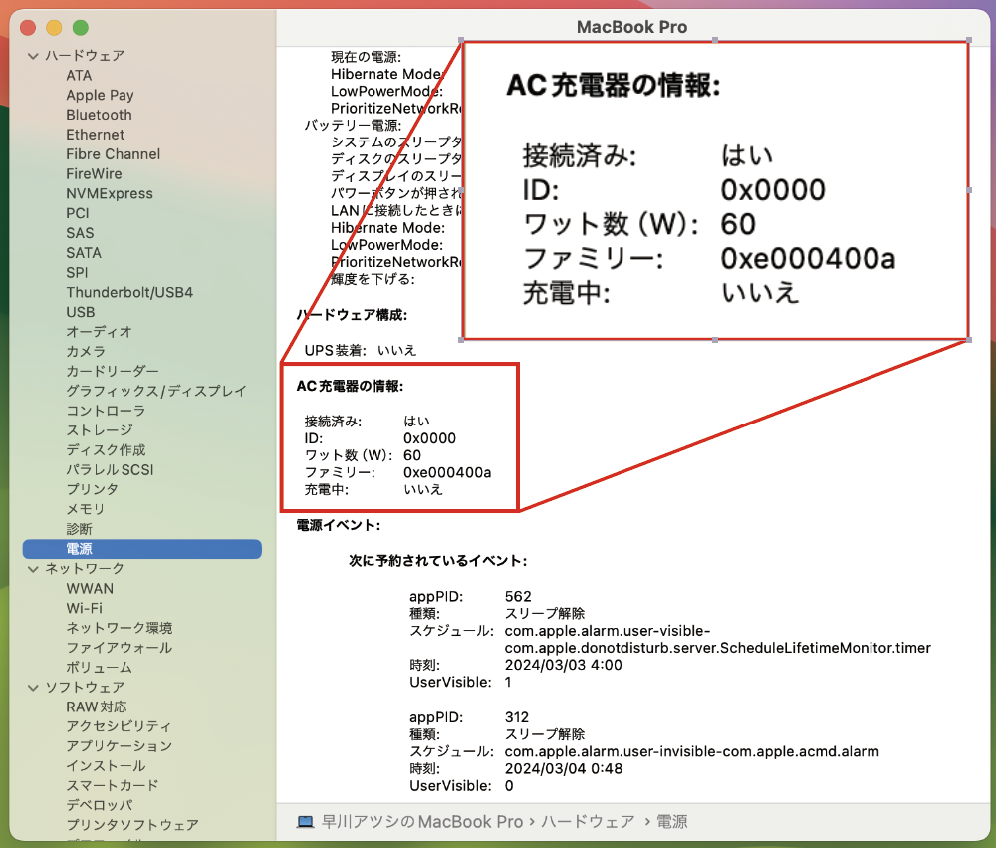Collapse the ハードウェア section in the sidebar
The width and height of the screenshot is (996, 848).
click(34, 56)
